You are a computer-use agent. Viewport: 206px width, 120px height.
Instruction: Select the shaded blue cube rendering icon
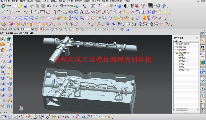[x=119, y=6]
